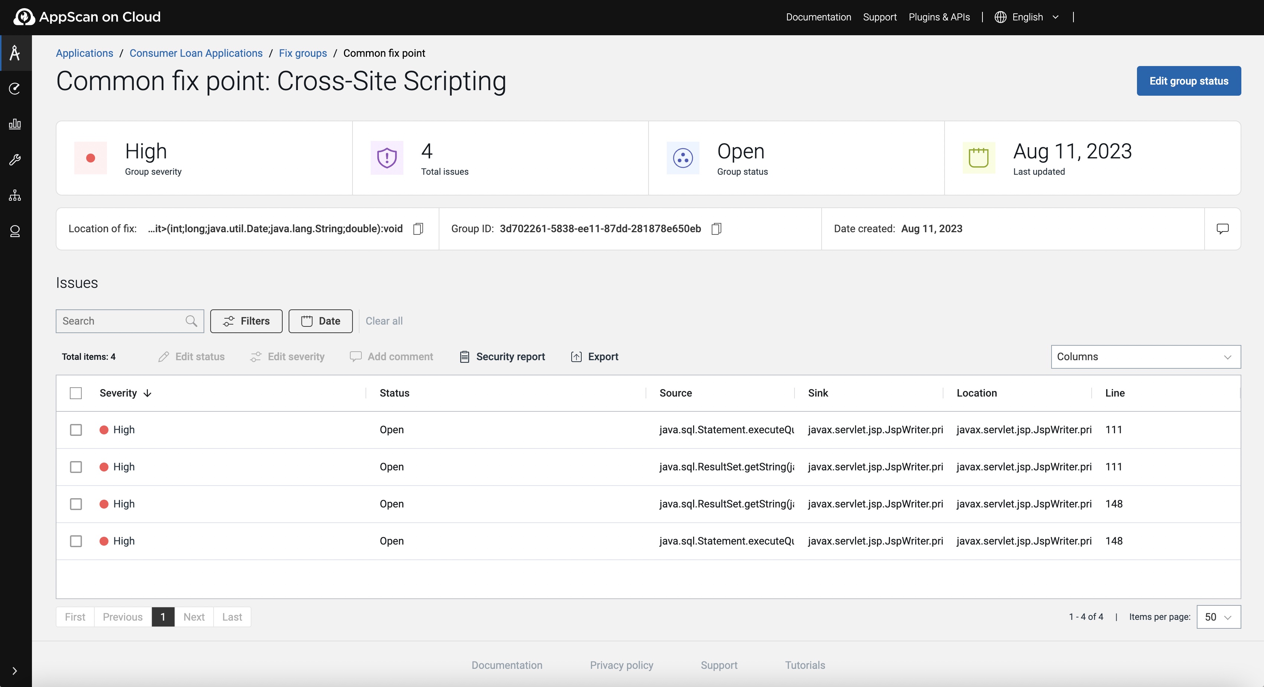Copy the Group ID to clipboard
The width and height of the screenshot is (1264, 687).
tap(716, 229)
